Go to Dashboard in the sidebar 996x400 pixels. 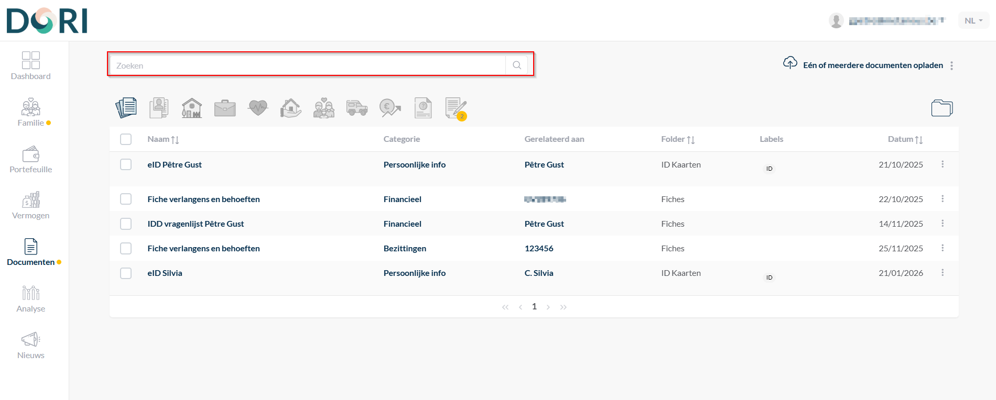click(x=31, y=66)
